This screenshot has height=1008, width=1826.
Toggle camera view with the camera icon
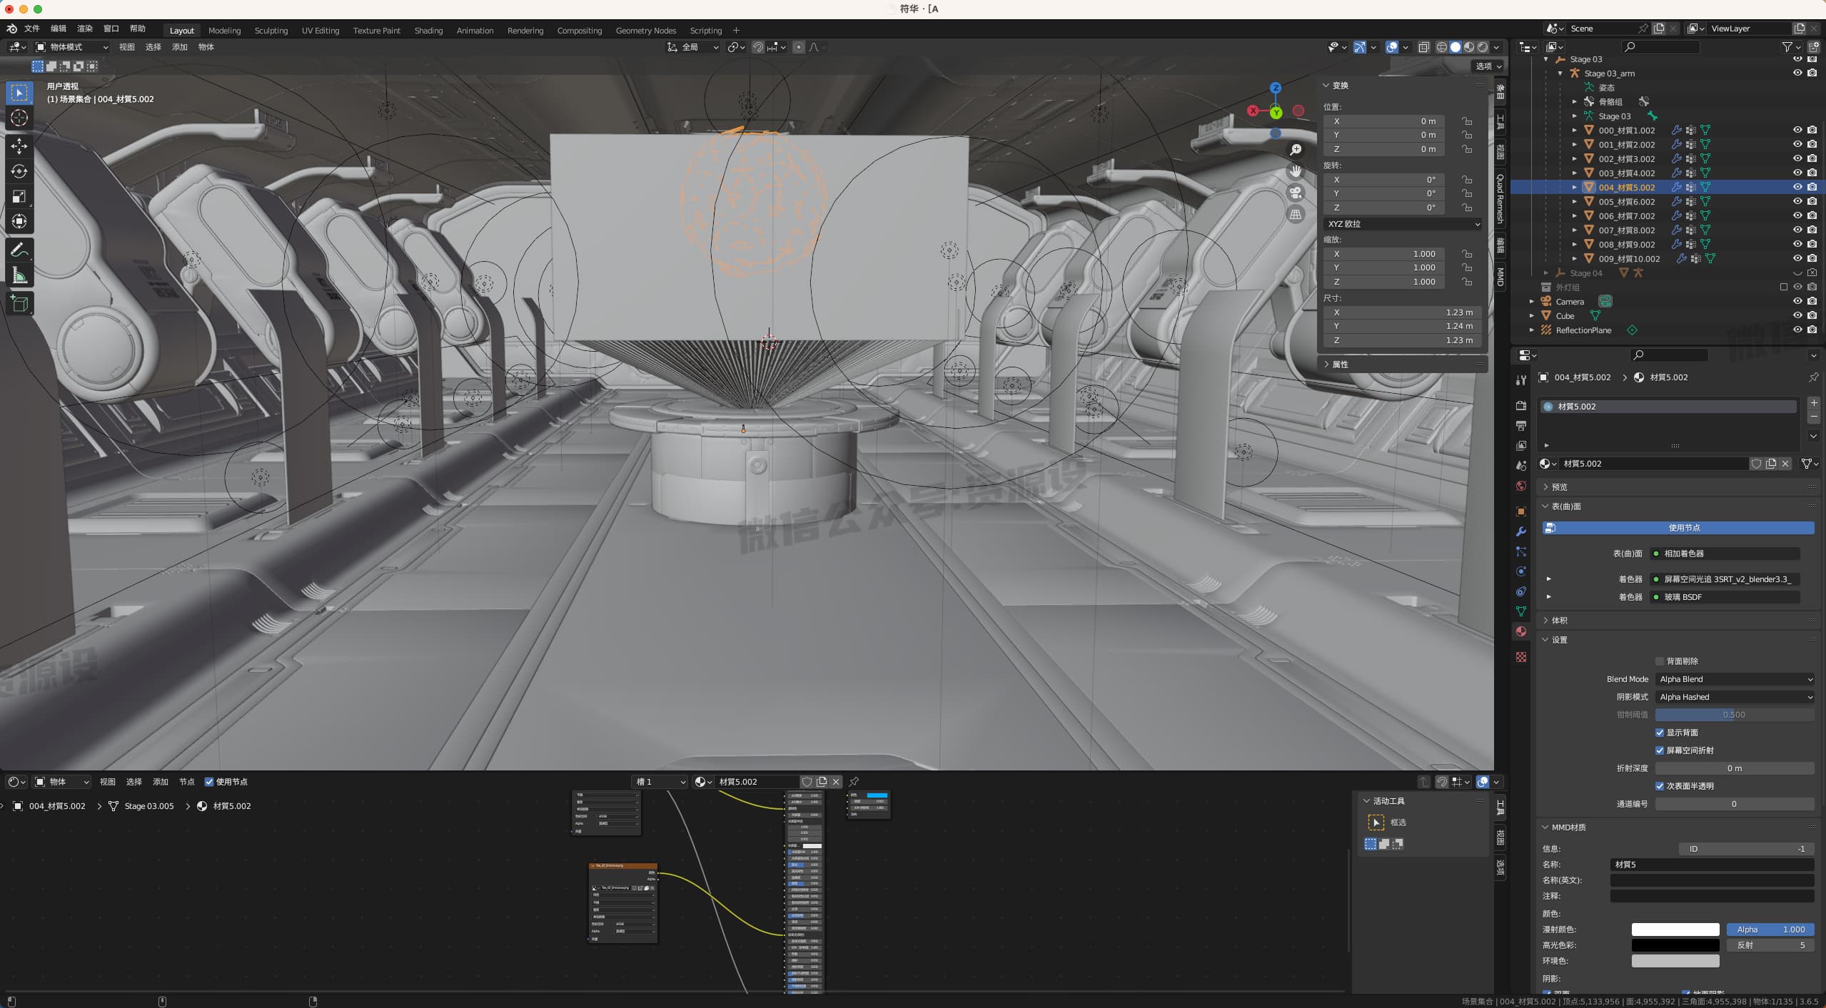pyautogui.click(x=1295, y=193)
